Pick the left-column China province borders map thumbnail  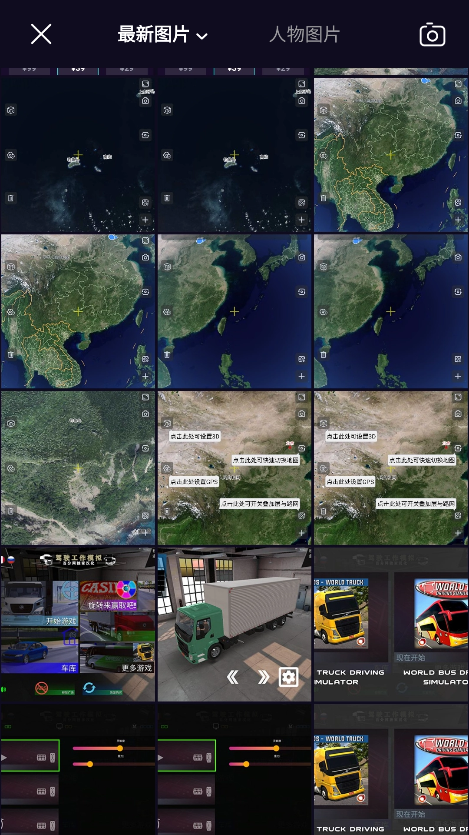(x=78, y=311)
